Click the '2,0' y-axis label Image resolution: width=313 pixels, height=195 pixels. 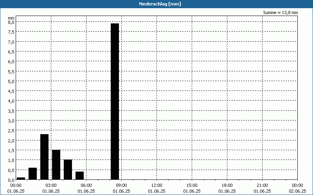pos(11,140)
